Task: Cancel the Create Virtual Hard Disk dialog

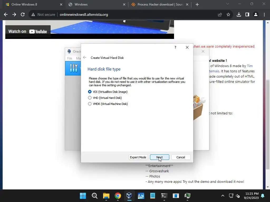Action: click(x=181, y=157)
